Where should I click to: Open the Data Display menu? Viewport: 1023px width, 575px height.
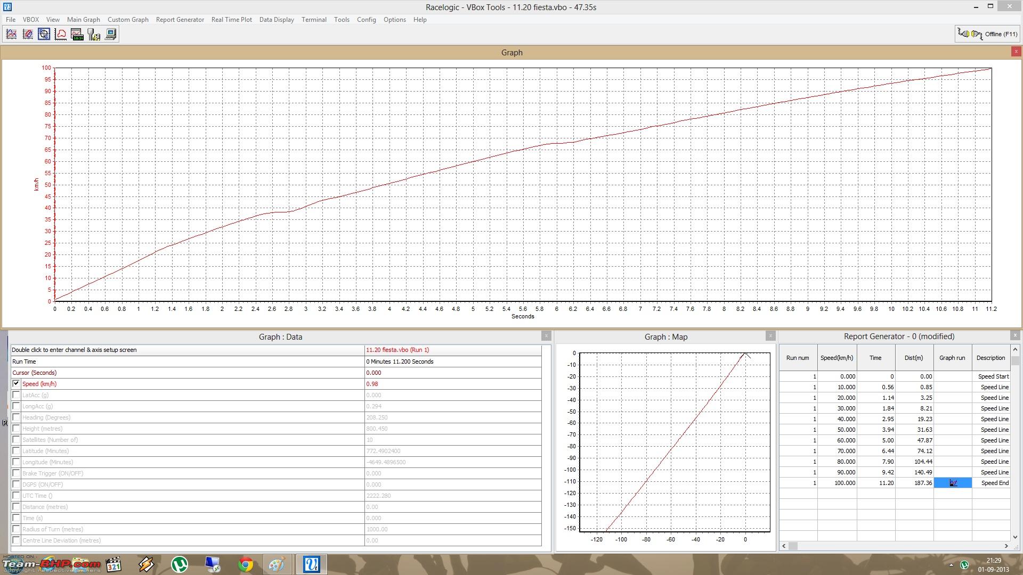point(277,20)
